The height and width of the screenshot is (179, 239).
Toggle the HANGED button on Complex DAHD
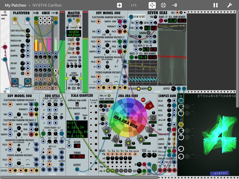point(169,144)
